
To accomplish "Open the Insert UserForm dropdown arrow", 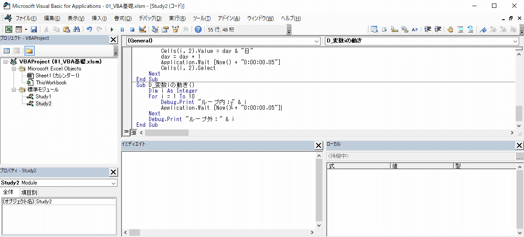I will 26,29.
